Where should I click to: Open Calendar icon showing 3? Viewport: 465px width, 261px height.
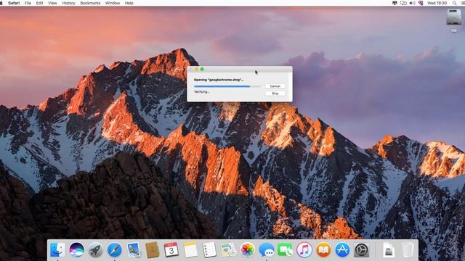(x=171, y=249)
